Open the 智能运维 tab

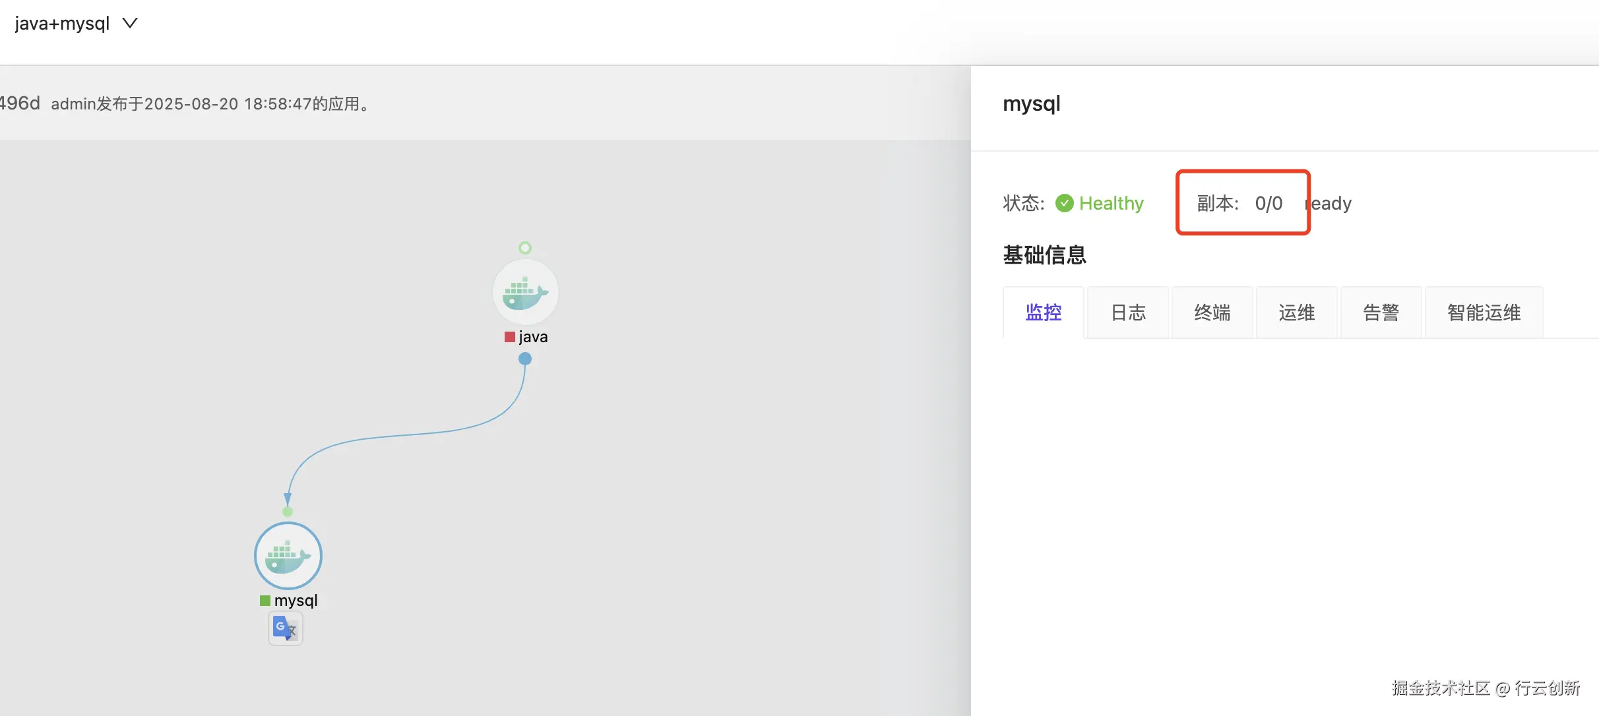(x=1484, y=313)
